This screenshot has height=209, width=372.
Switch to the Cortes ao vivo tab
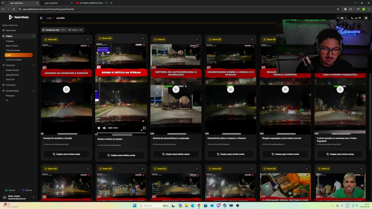click(x=54, y=30)
